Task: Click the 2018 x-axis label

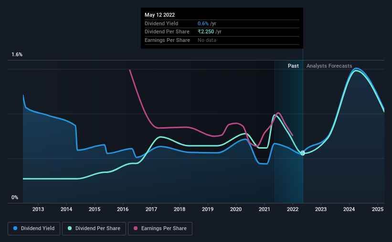Action: click(x=180, y=209)
